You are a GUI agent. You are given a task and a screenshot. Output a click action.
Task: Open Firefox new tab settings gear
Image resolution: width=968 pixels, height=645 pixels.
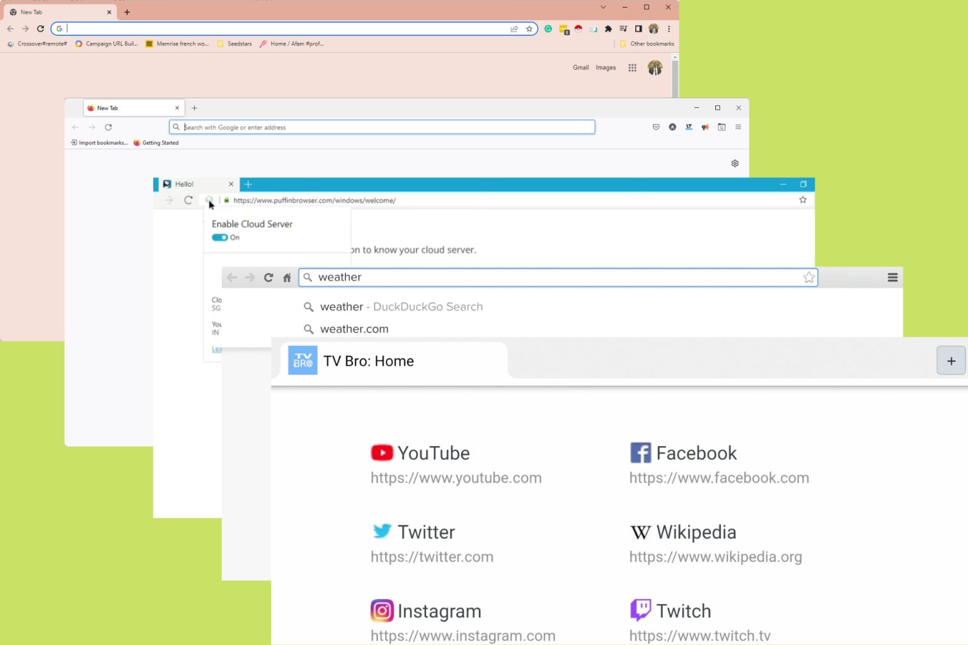pos(735,163)
